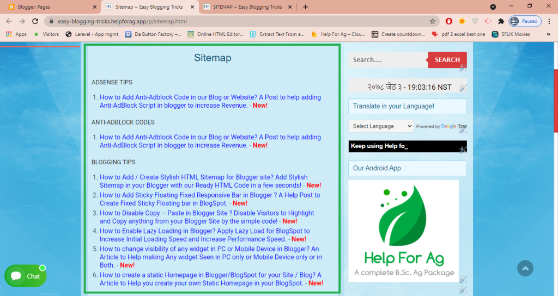The image size is (558, 296).
Task: Open Chrome three-dot menu
Action: (x=549, y=21)
